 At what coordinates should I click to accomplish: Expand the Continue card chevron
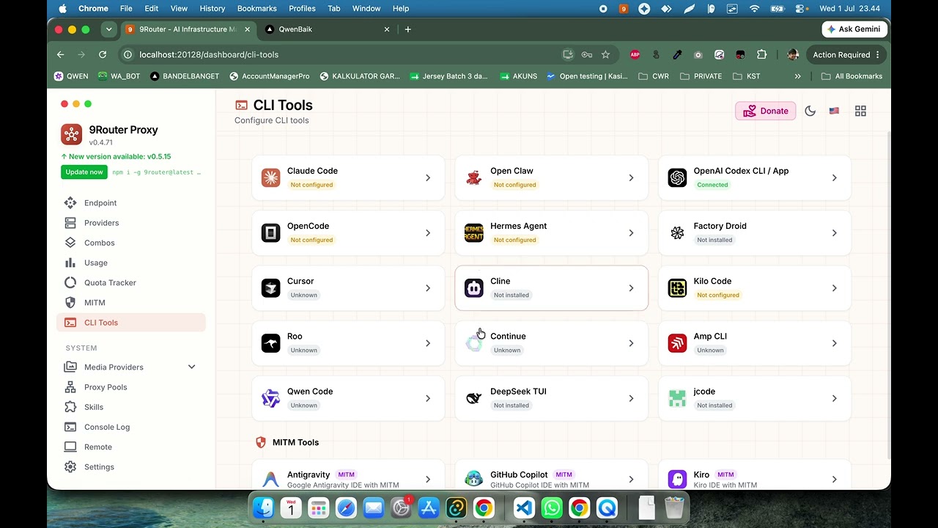pos(631,342)
